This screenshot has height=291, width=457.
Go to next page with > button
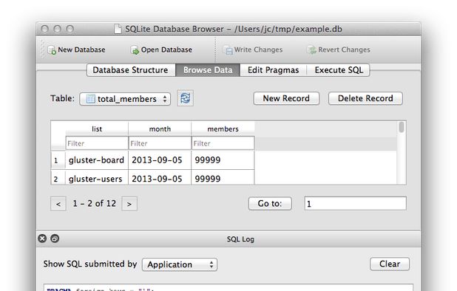[x=129, y=204]
